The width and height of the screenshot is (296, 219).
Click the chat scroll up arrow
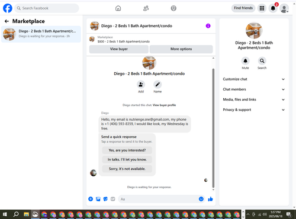click(x=213, y=58)
